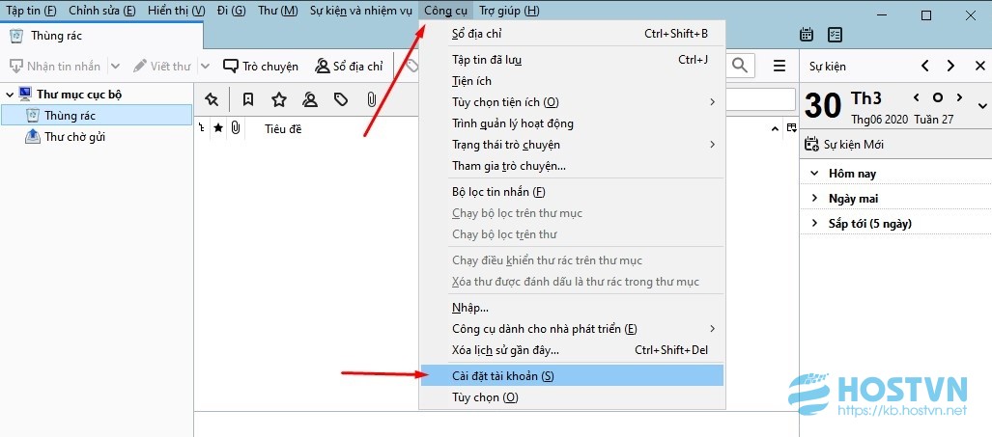Jump to today circle icon

(938, 97)
